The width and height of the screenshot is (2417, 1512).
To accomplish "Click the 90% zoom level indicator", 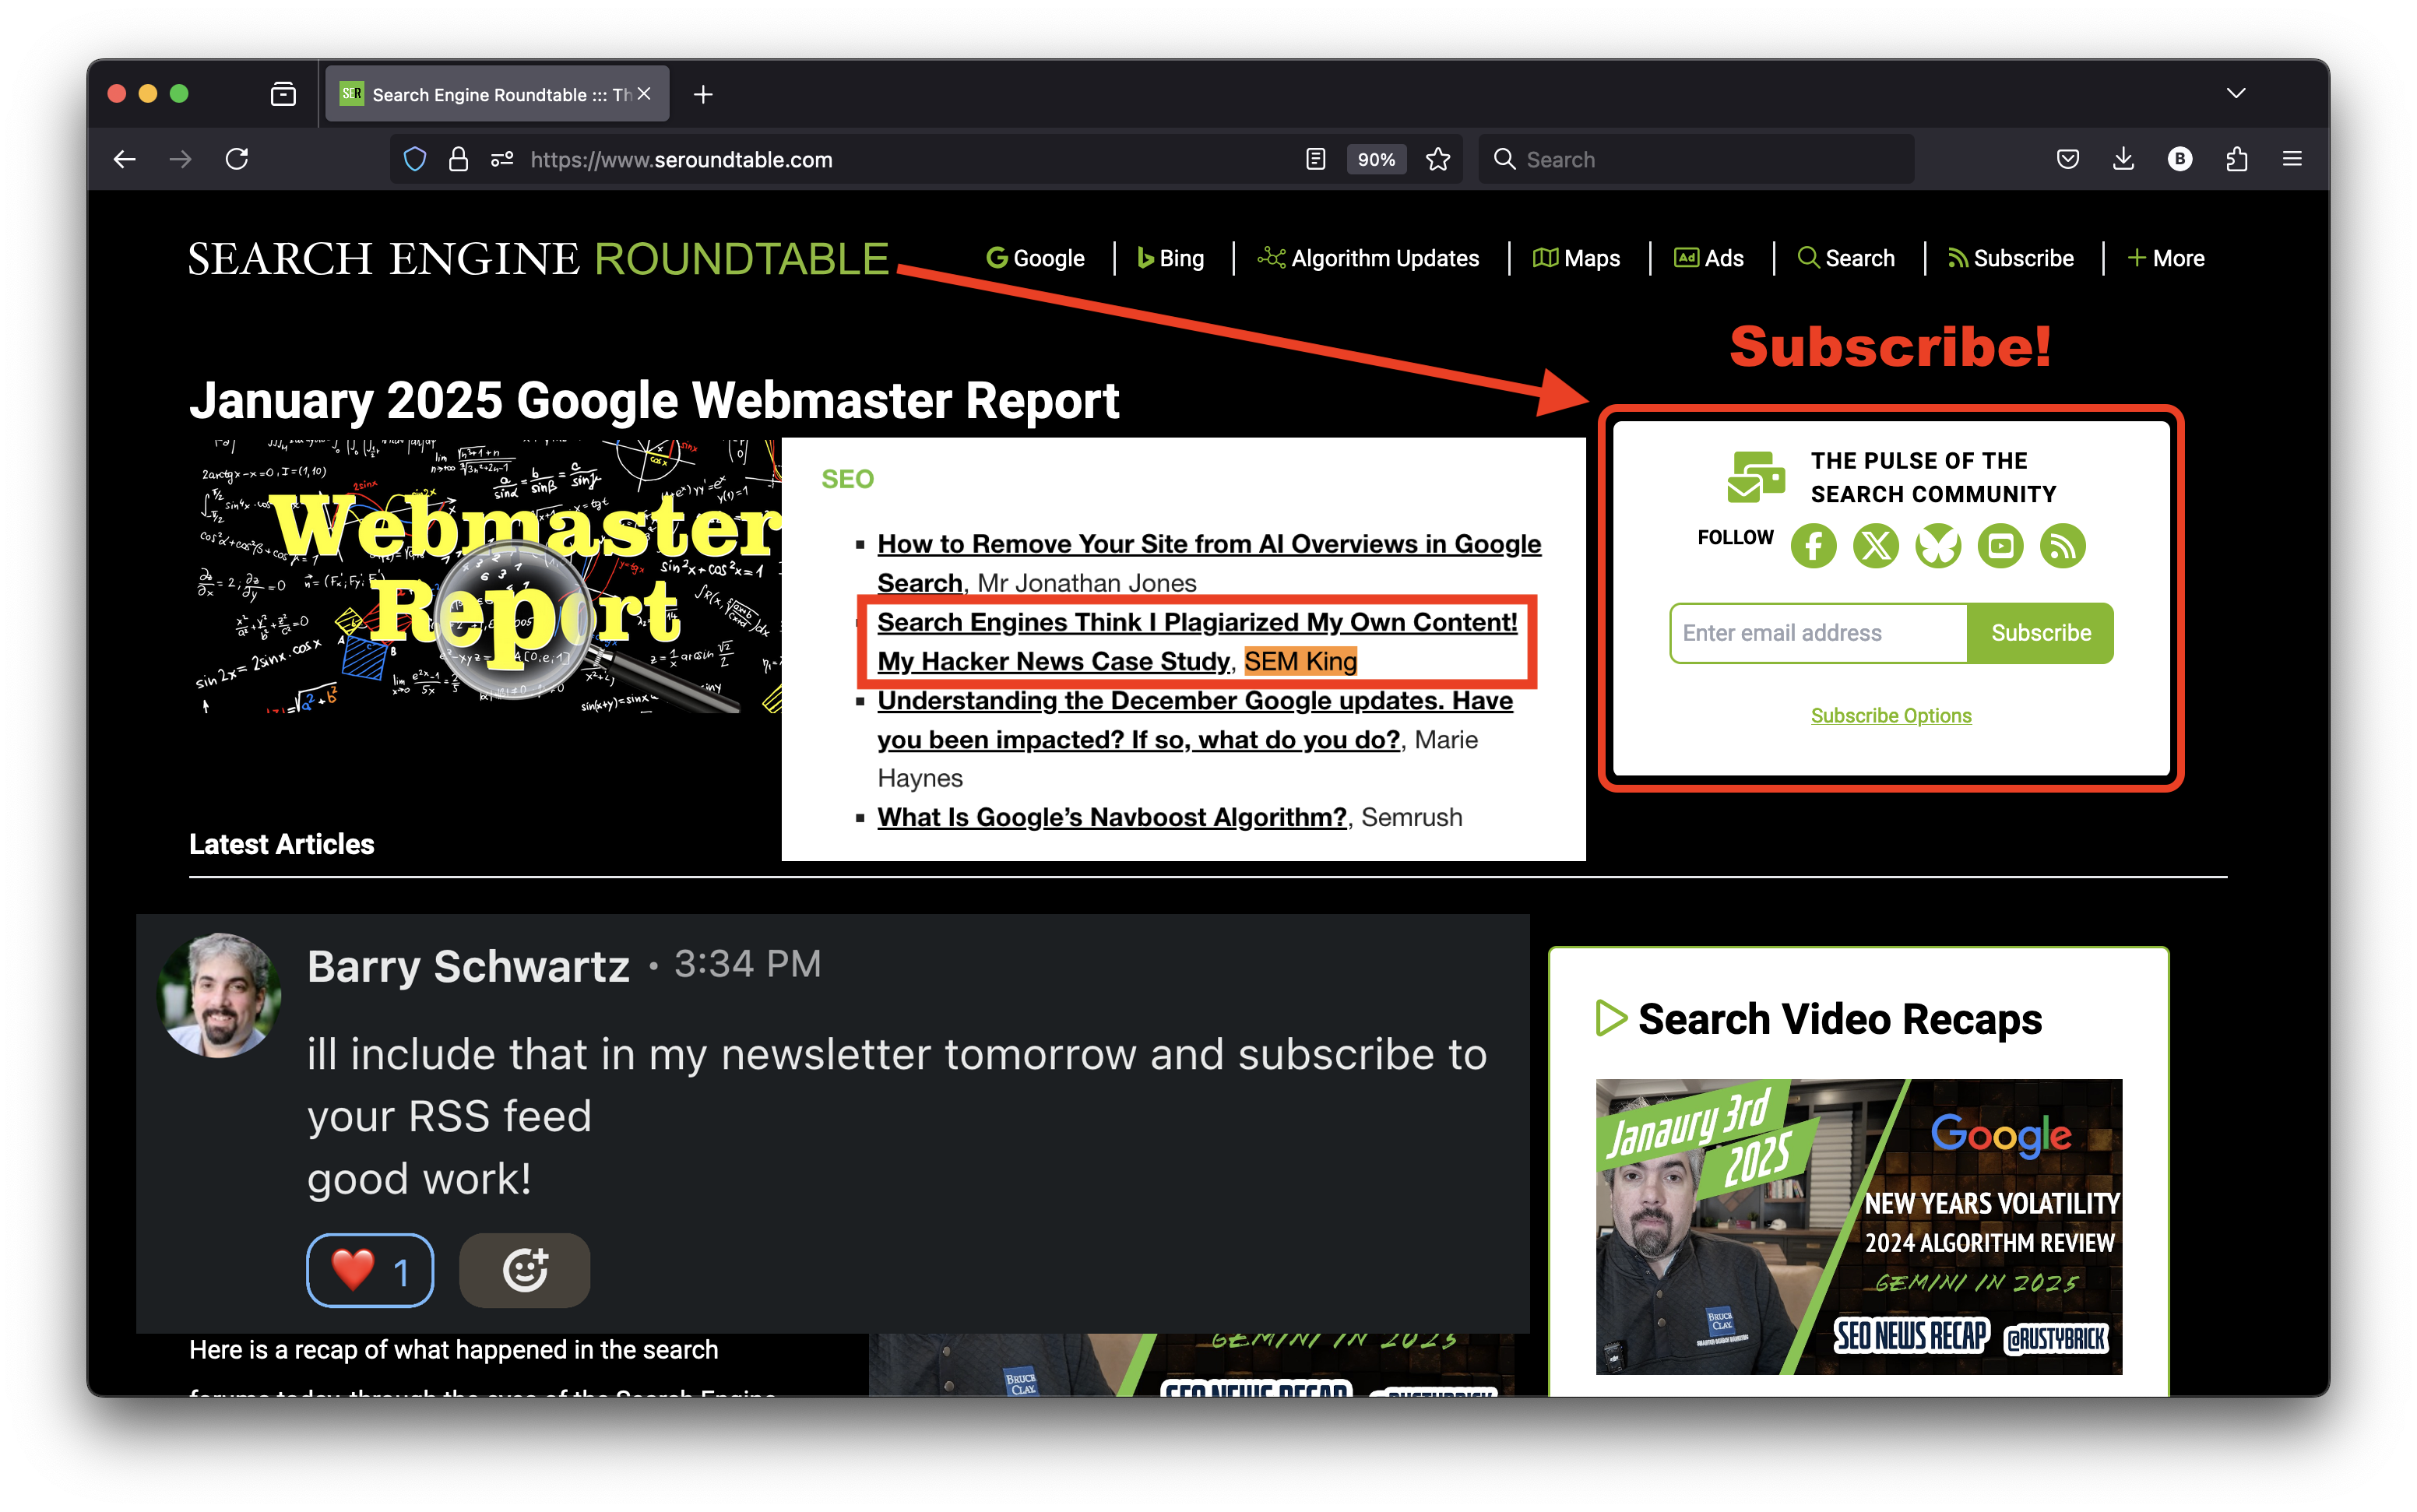I will 1376,159.
